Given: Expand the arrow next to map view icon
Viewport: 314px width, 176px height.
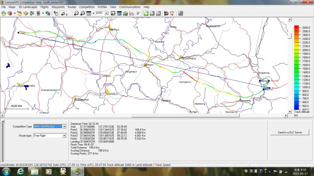Looking at the screenshot, I should 94,13.
